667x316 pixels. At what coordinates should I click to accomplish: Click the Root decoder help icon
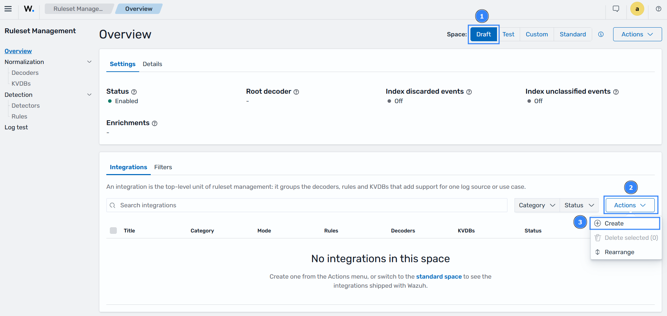[296, 92]
